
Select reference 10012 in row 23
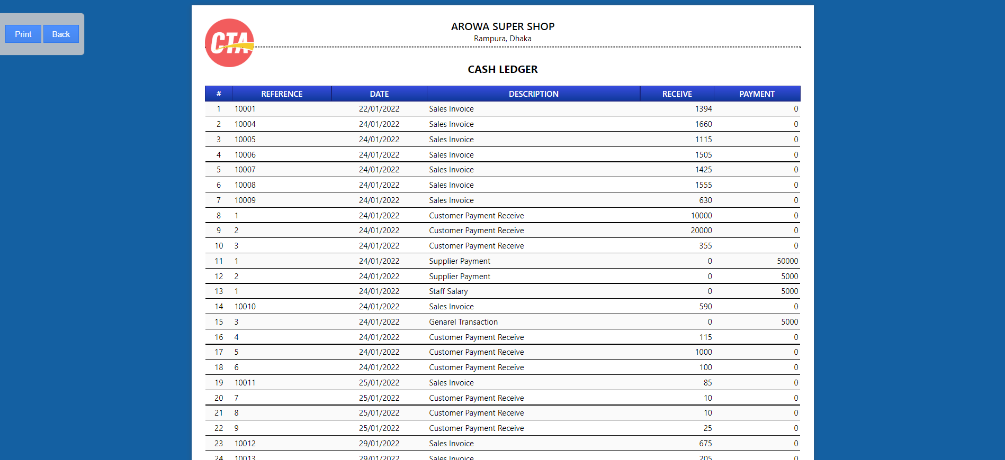point(245,444)
